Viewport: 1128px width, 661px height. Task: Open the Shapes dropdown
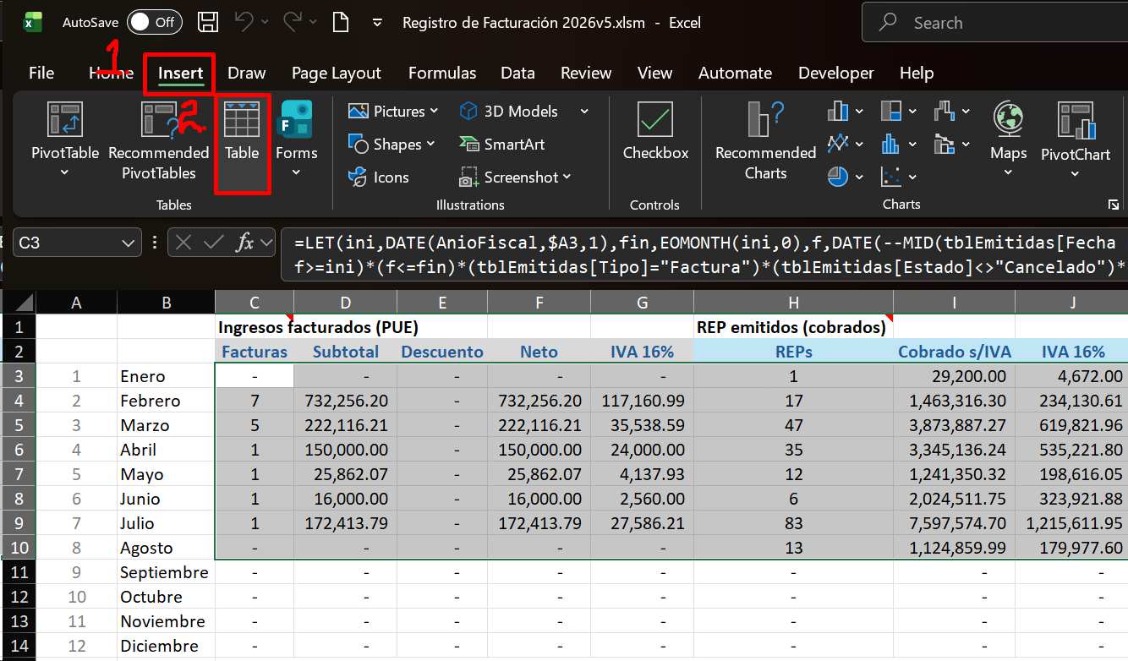[430, 145]
